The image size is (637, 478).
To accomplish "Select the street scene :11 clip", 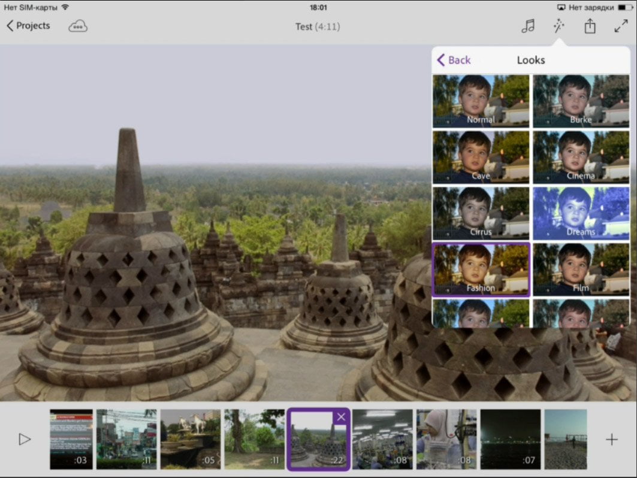I will 126,440.
